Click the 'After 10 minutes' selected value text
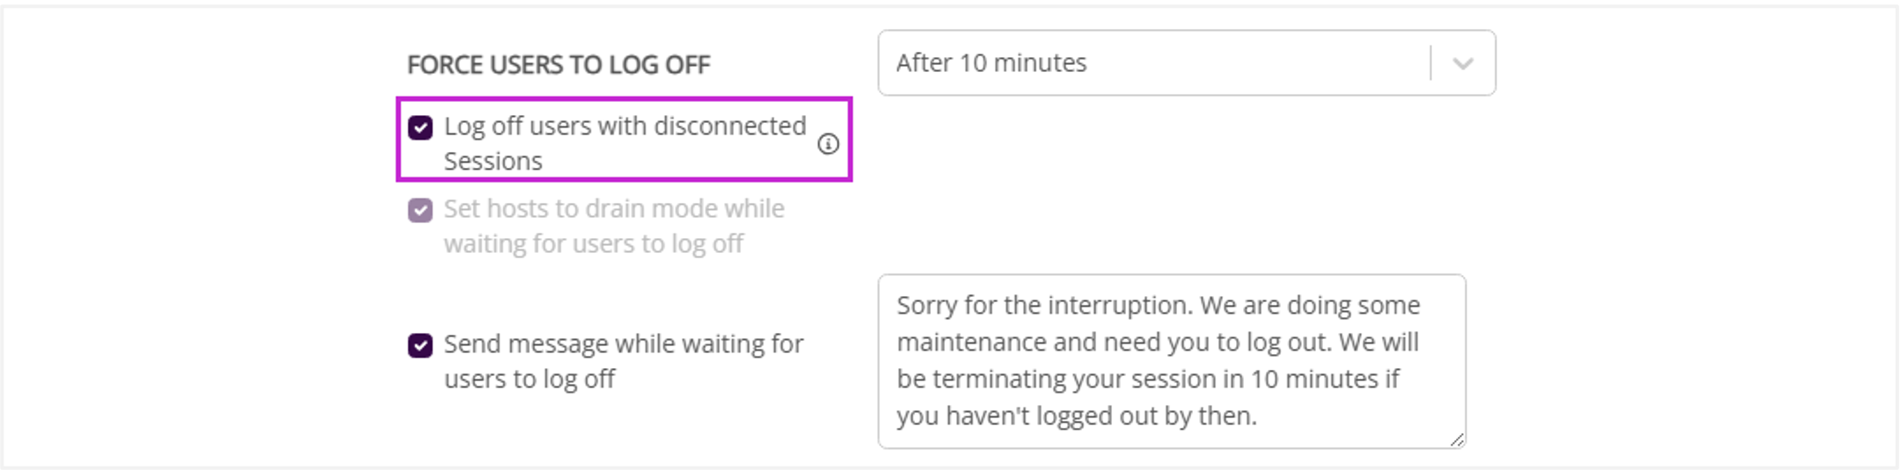This screenshot has width=1901, height=470. click(x=991, y=63)
